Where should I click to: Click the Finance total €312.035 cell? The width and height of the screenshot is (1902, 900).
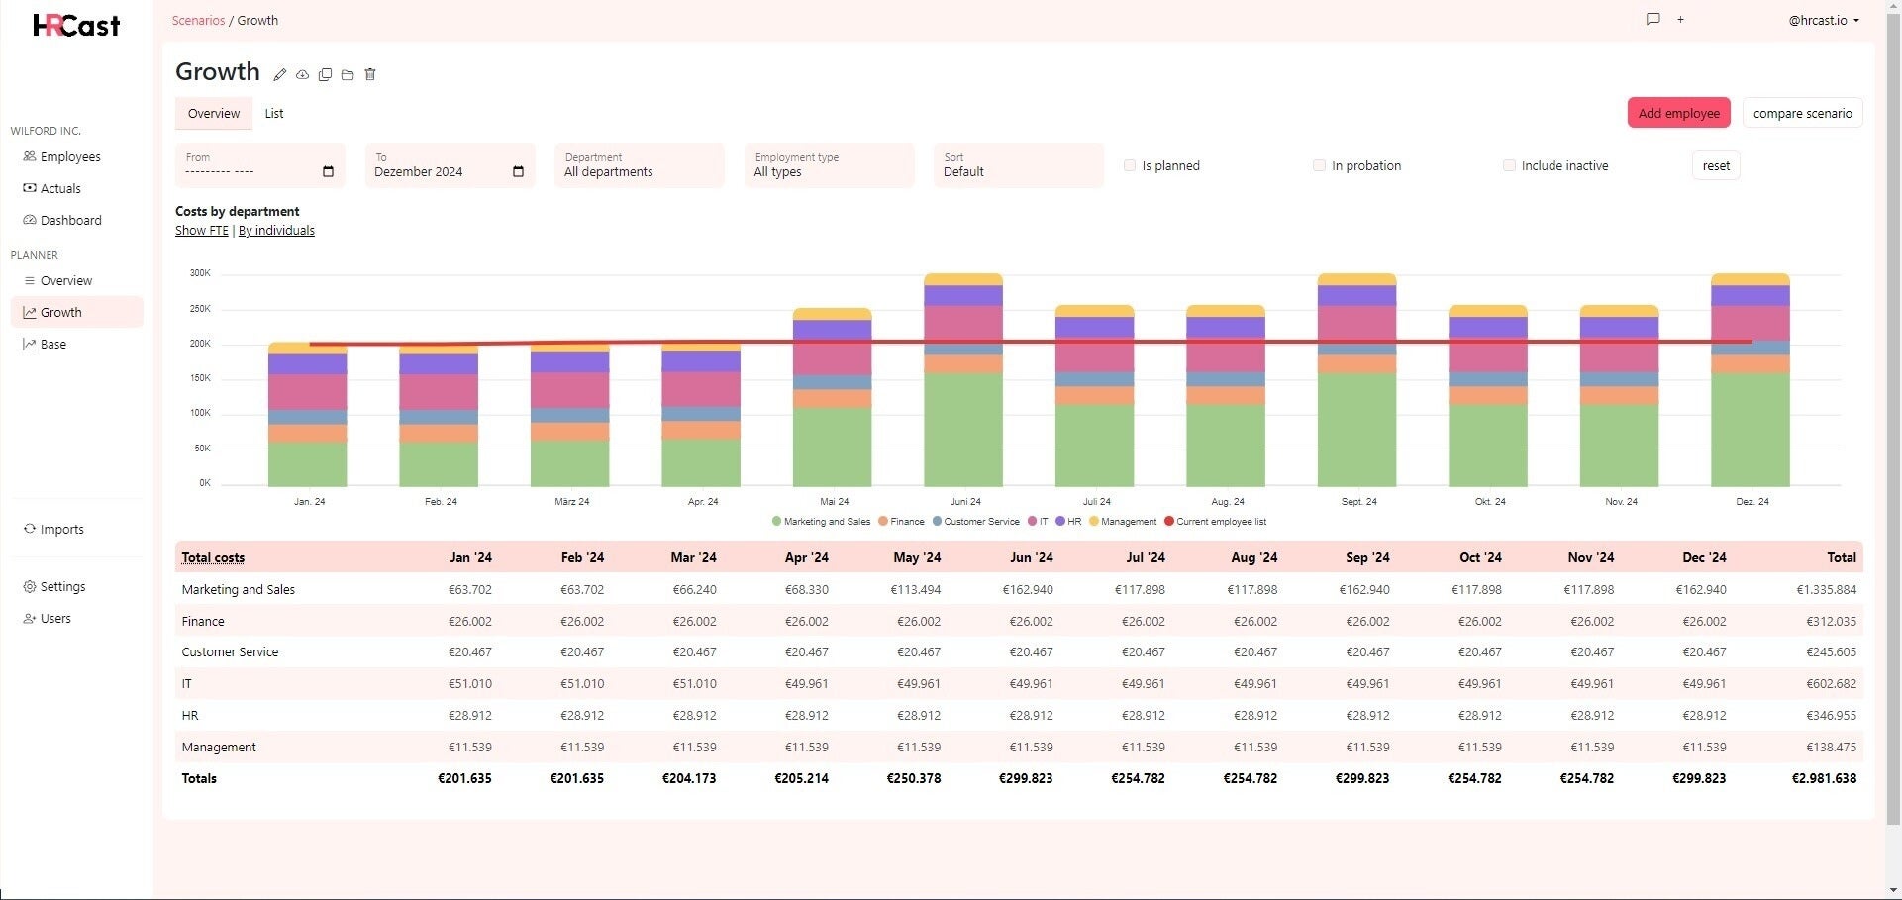tap(1831, 621)
